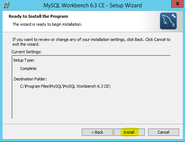
Task: Select the C:\Program Files\MySQL destination path text
Action: click(65, 86)
